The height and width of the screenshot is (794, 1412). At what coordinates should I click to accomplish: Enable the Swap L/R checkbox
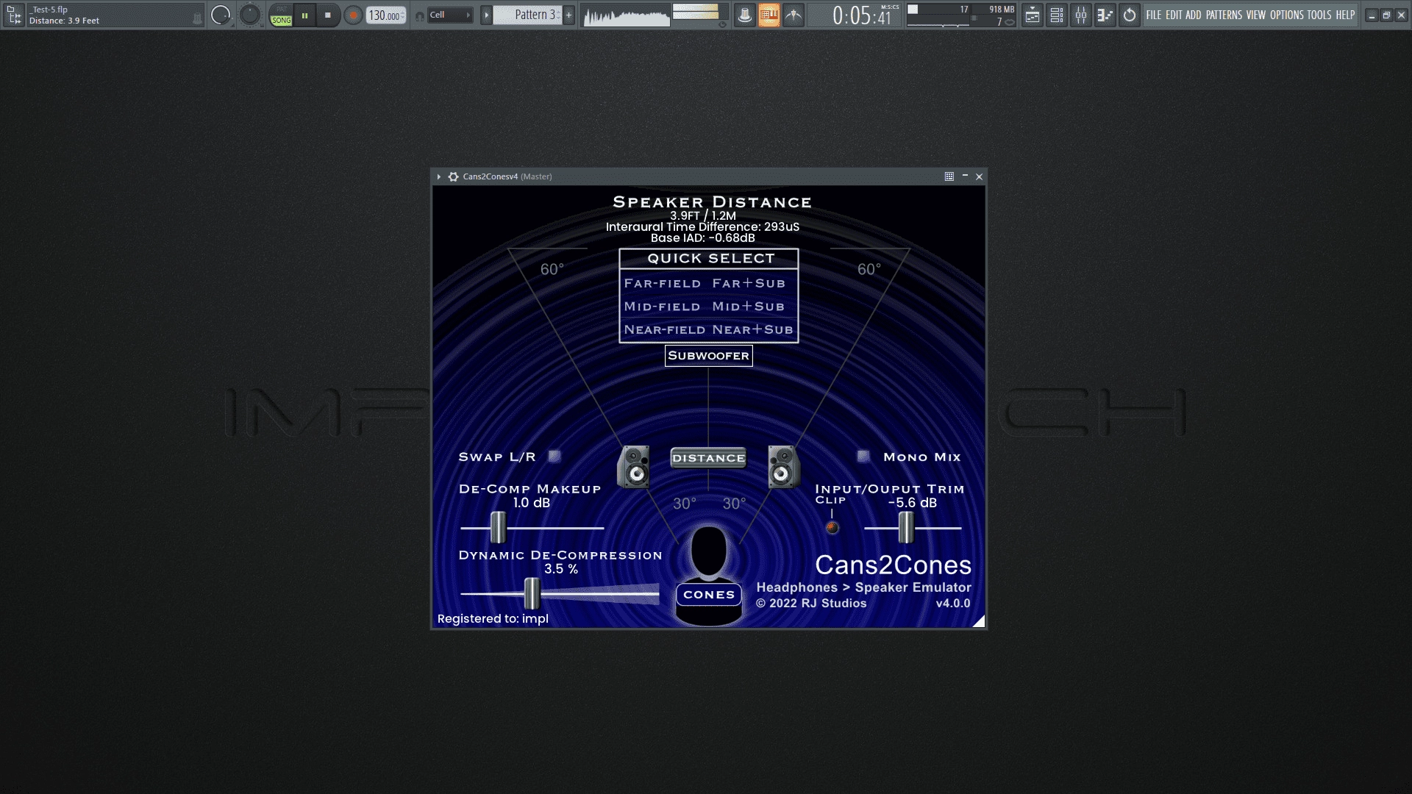(555, 457)
